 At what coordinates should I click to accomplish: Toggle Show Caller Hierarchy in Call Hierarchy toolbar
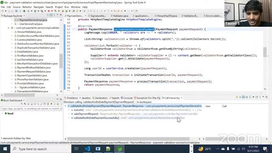click(x=244, y=97)
